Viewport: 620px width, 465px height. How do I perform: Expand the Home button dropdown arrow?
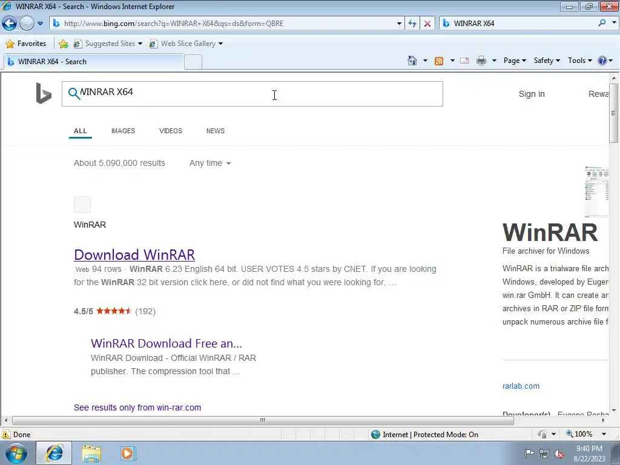tap(425, 61)
